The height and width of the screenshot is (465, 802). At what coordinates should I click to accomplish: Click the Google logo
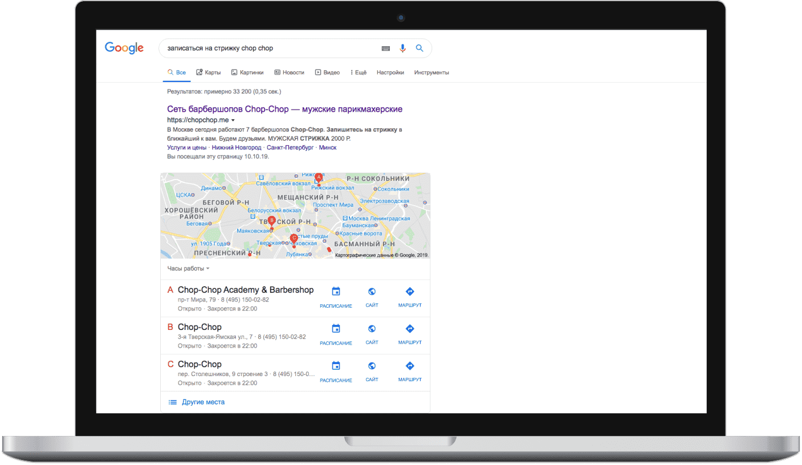[124, 48]
